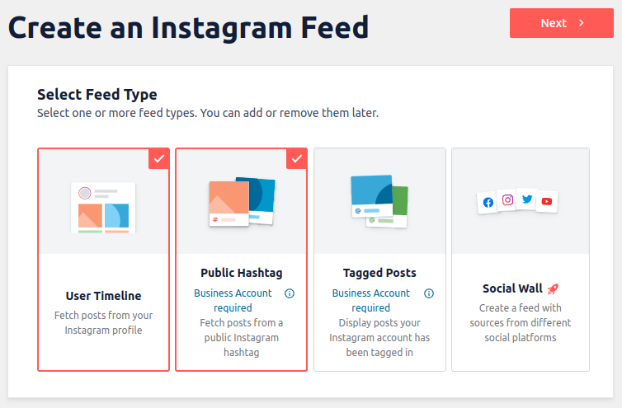The width and height of the screenshot is (622, 408).
Task: Click the Facebook icon in Social Wall
Action: click(x=488, y=202)
